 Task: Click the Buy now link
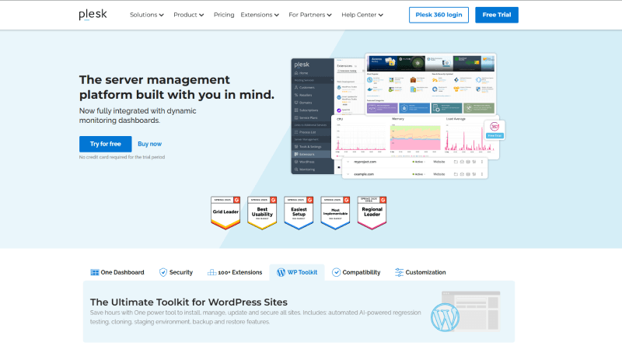(x=149, y=144)
